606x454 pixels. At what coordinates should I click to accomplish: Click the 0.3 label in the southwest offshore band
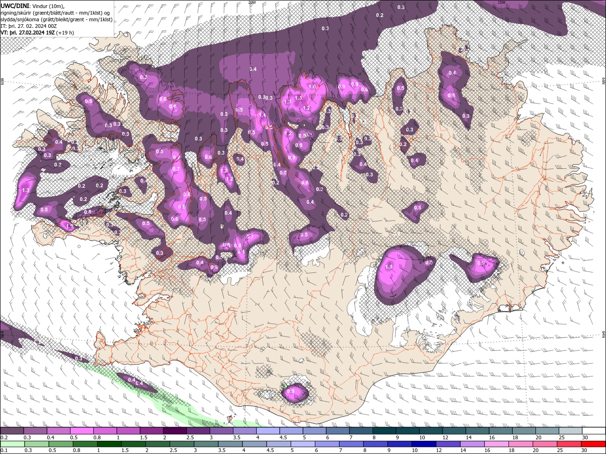tap(79, 359)
